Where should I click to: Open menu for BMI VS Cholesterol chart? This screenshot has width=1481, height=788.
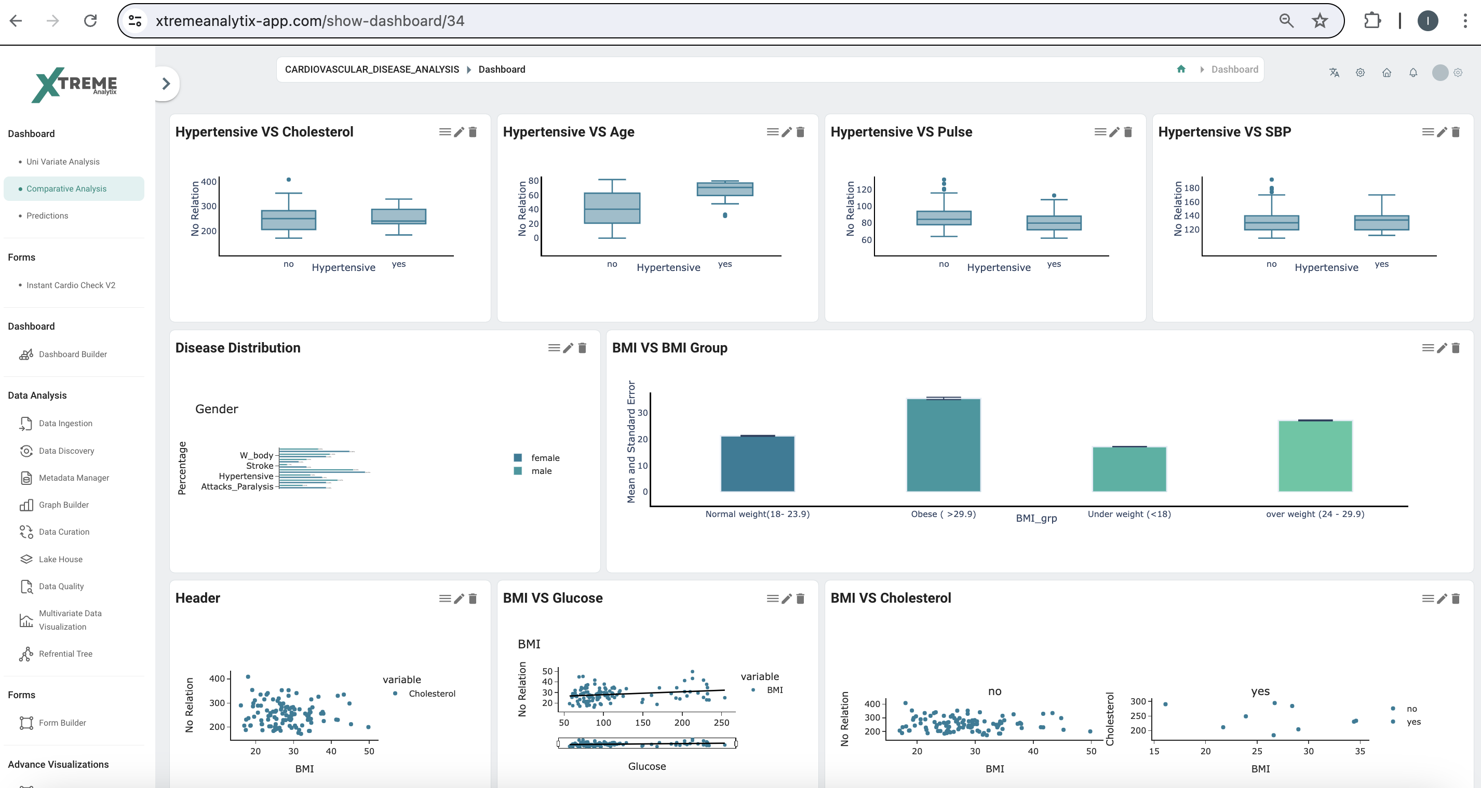click(1428, 599)
